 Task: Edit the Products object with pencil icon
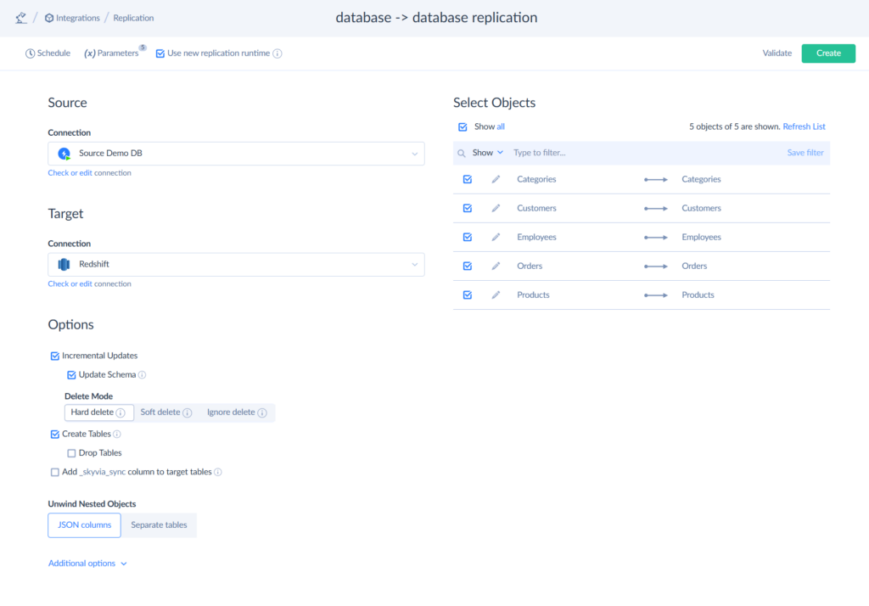496,295
